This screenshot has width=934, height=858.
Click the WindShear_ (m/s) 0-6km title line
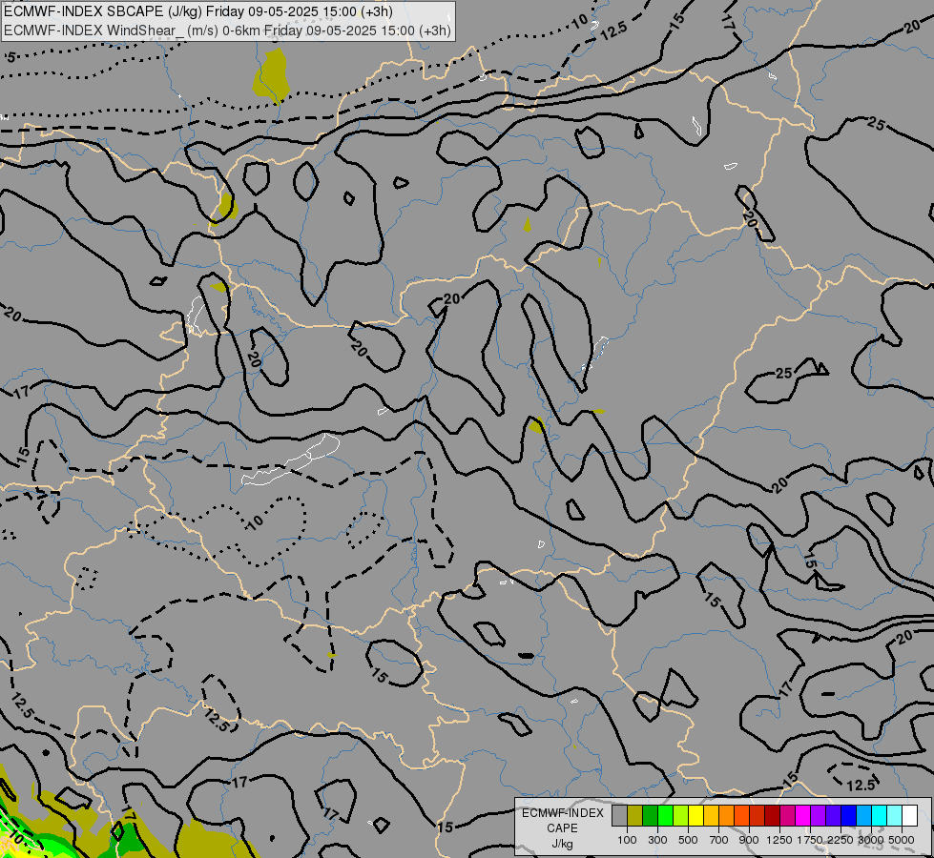[x=228, y=31]
